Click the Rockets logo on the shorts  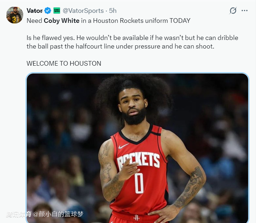pos(136,217)
